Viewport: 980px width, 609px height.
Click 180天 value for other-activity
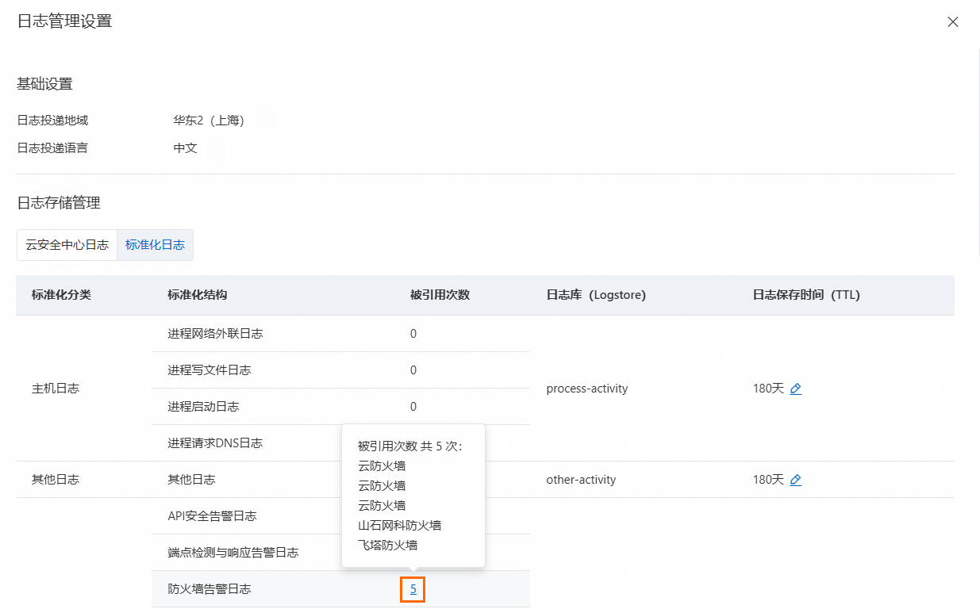(768, 480)
